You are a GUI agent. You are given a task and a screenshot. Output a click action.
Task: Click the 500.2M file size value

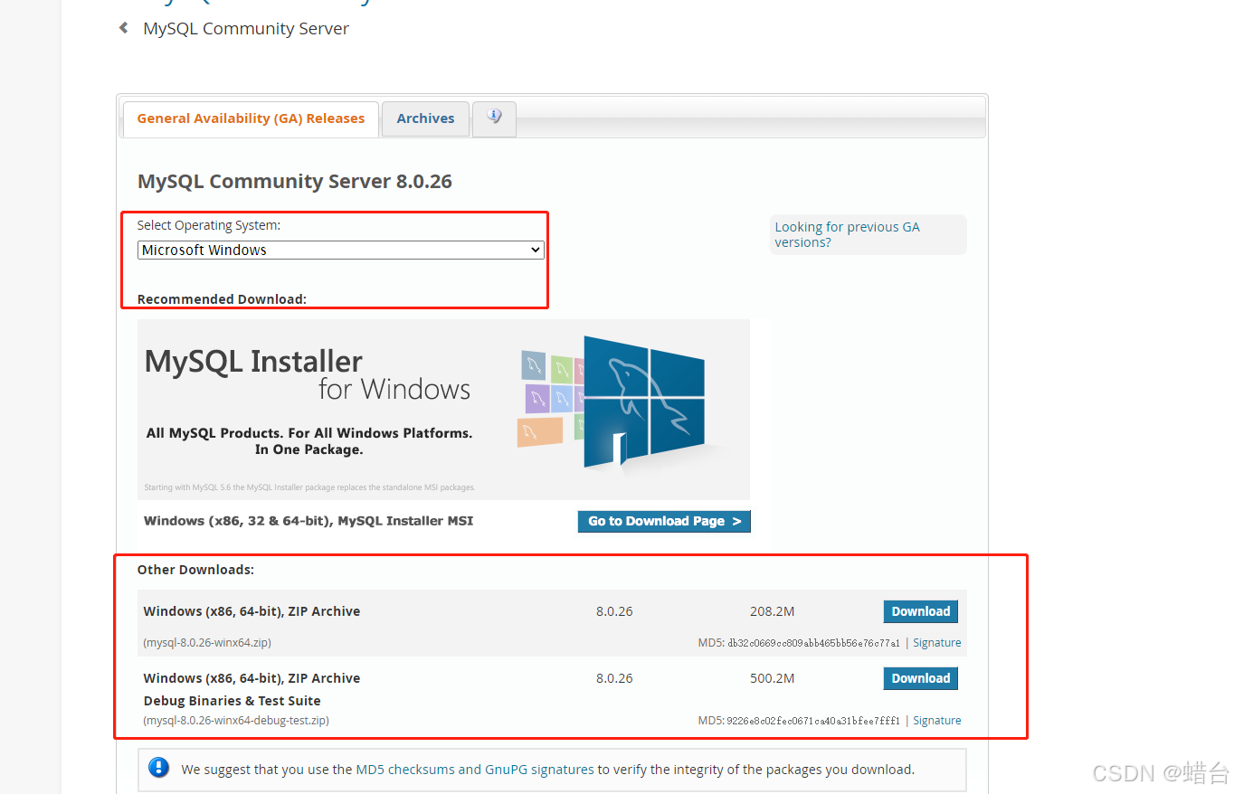click(772, 678)
